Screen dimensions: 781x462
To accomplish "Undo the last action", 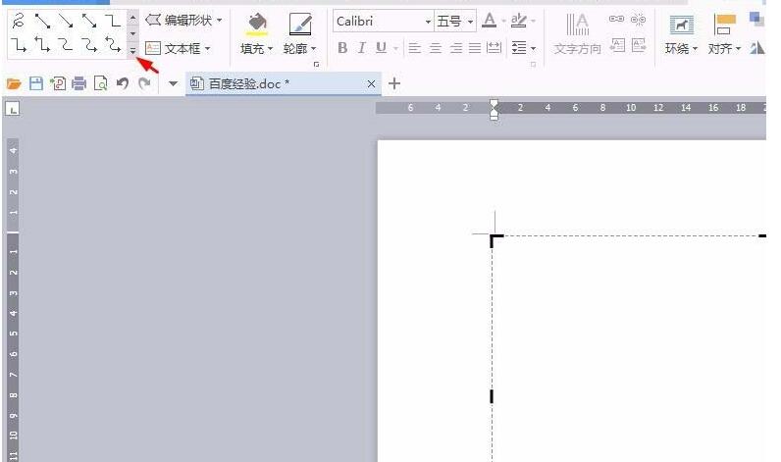I will [123, 83].
